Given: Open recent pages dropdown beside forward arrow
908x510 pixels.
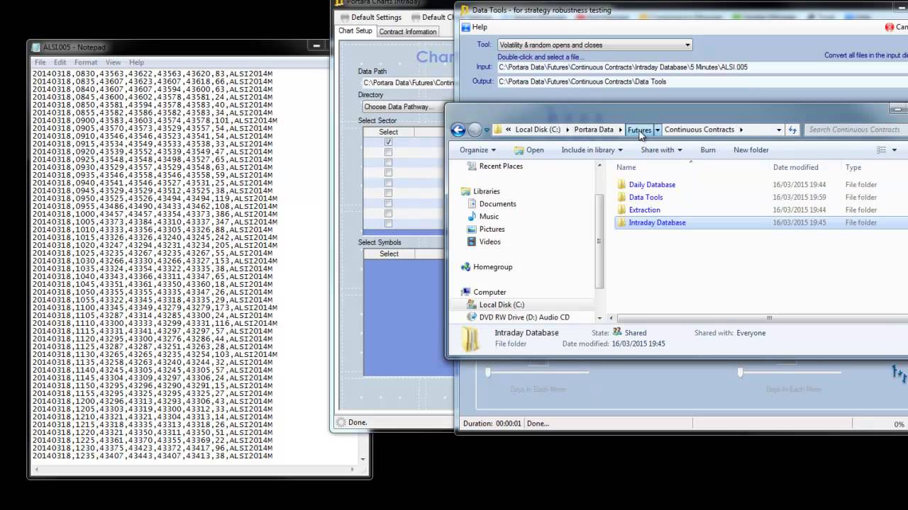Looking at the screenshot, I should pos(487,130).
